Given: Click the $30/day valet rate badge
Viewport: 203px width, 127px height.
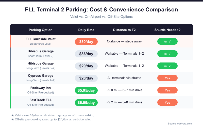Looking at the screenshot, I should click(x=86, y=41).
